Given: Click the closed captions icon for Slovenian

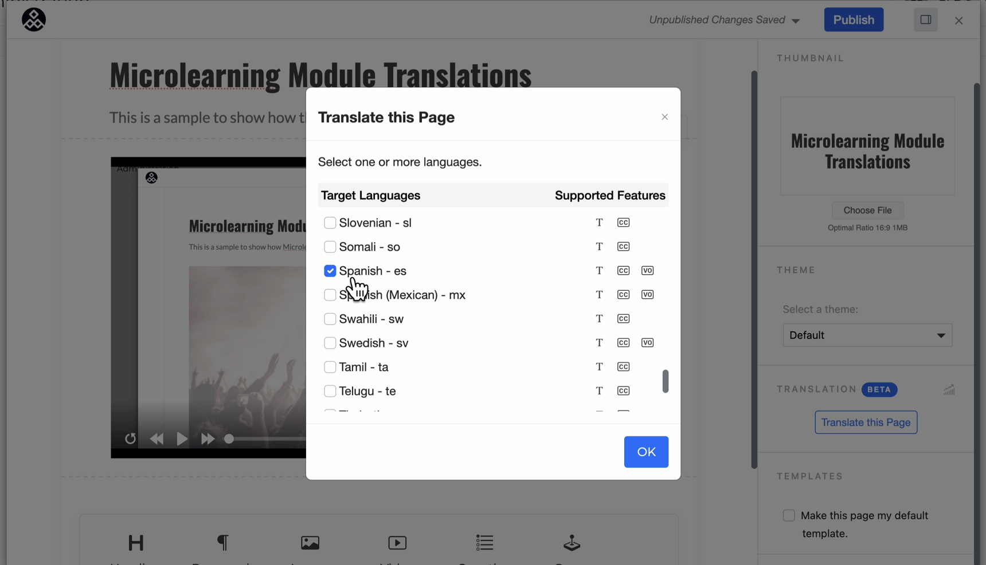Looking at the screenshot, I should coord(624,223).
